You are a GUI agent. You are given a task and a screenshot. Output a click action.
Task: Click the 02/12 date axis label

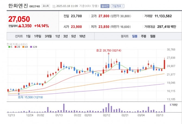click(106, 115)
